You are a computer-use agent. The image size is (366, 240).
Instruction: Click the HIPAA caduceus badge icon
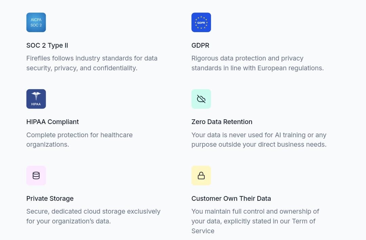(x=36, y=99)
